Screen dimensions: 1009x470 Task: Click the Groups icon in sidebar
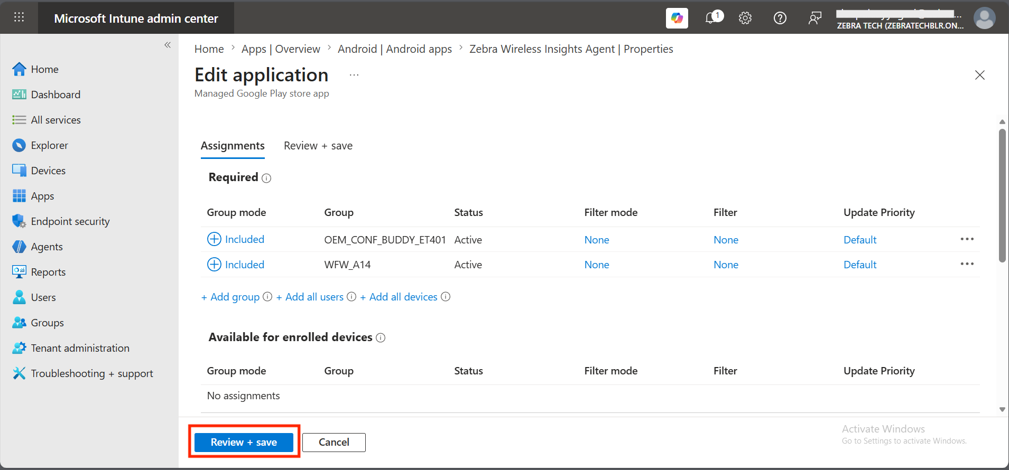coord(19,323)
